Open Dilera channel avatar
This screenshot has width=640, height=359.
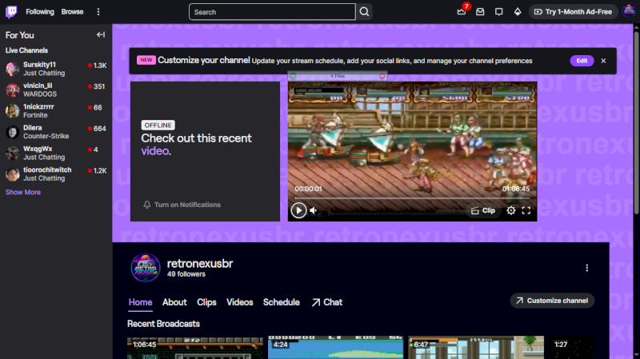point(13,132)
